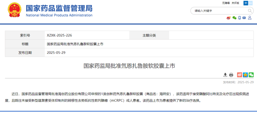This screenshot has height=118, width=257.
Task: Download the article via download icon
Action: click(x=225, y=75)
